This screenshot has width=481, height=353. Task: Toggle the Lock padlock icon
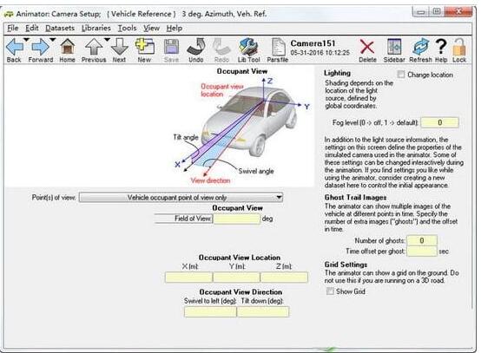(459, 47)
